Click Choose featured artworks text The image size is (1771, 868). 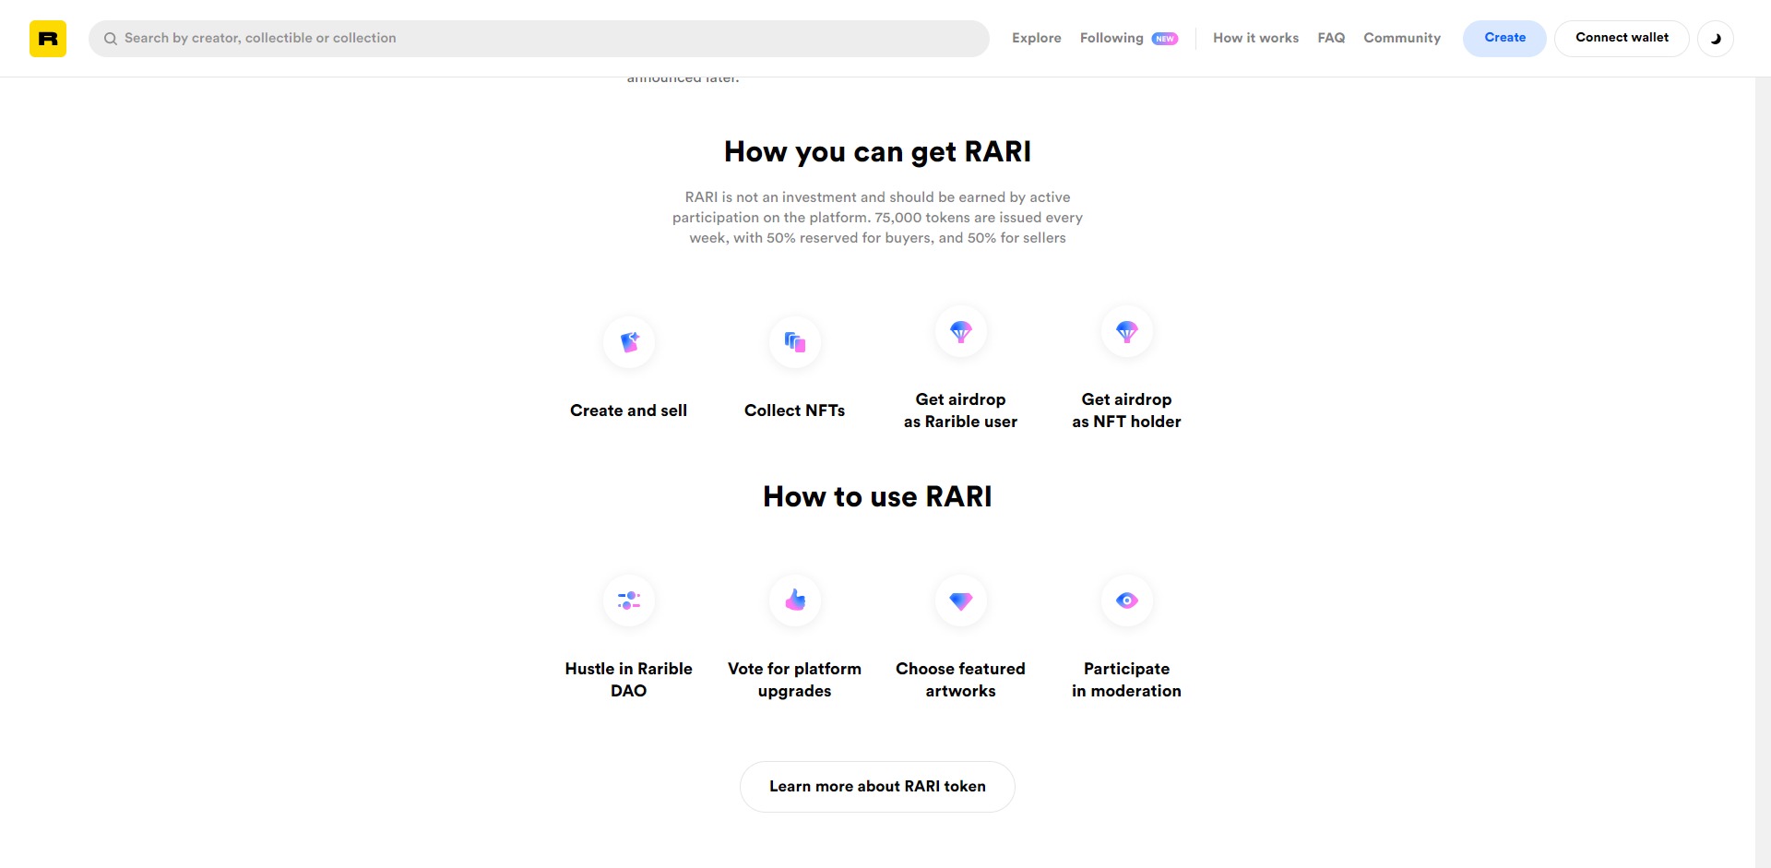pyautogui.click(x=960, y=680)
